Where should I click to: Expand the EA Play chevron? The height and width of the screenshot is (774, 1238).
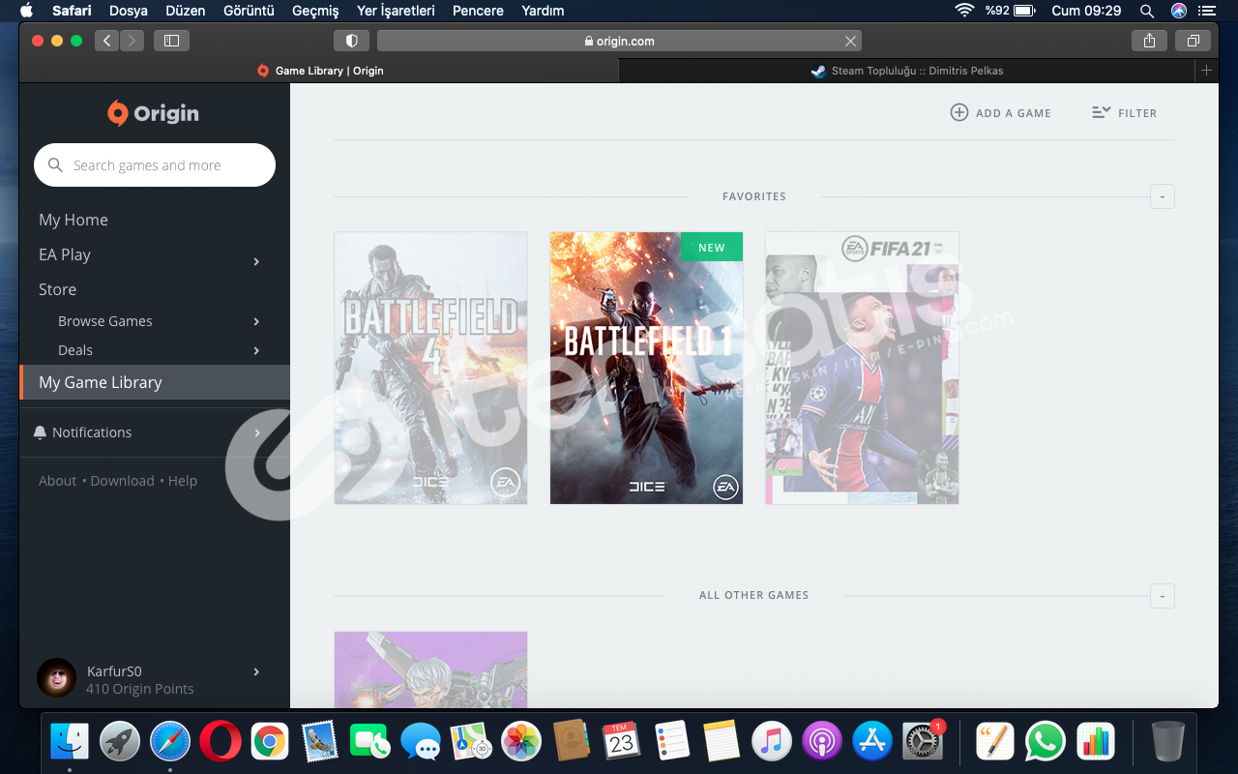coord(256,261)
